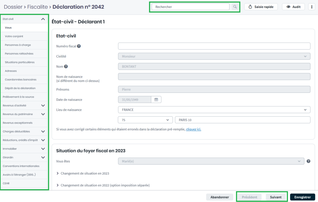Click the Enregistrer button

pos(302,197)
